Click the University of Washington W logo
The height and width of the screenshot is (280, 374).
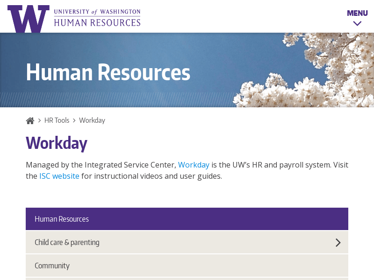pyautogui.click(x=29, y=19)
